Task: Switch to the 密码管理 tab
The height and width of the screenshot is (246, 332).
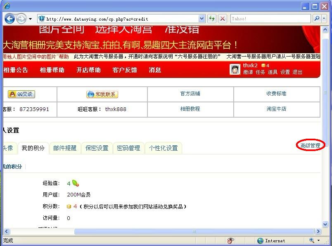Action: 128,148
